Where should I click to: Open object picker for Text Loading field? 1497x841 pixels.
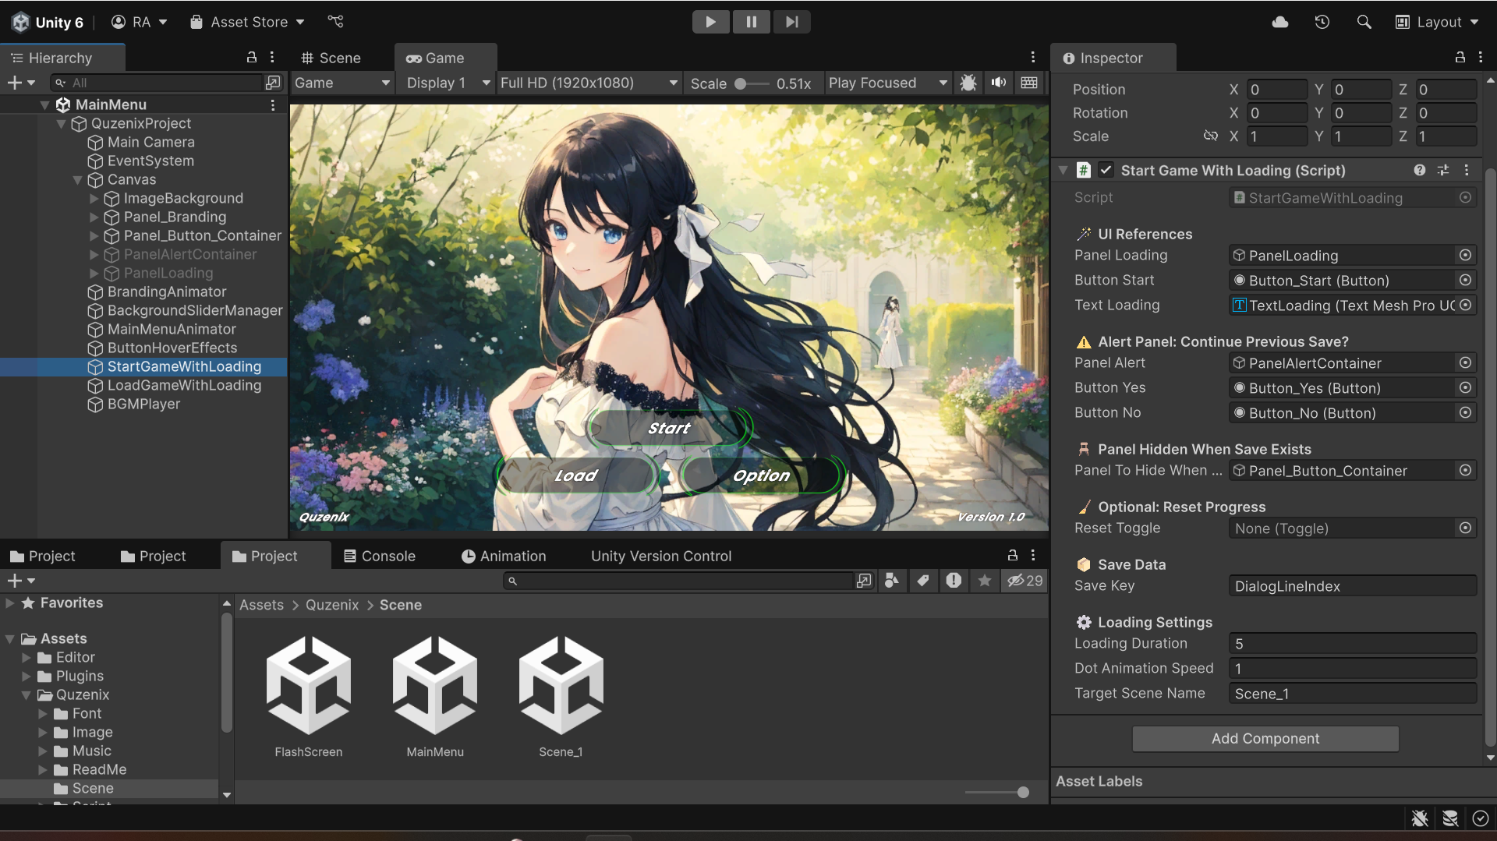pos(1465,305)
